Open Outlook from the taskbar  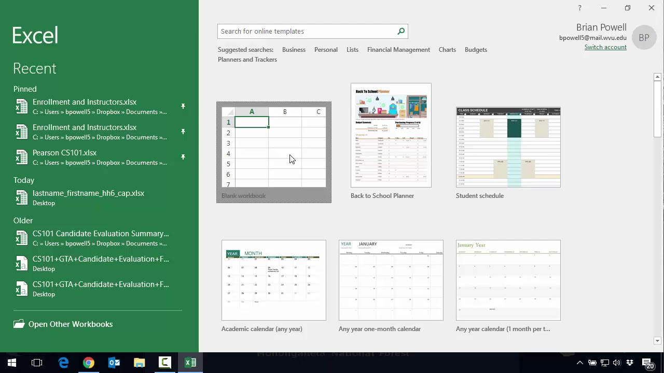coord(114,363)
